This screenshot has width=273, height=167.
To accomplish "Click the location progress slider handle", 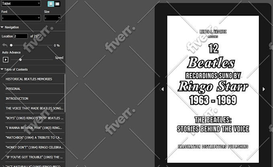I will coord(11,45).
